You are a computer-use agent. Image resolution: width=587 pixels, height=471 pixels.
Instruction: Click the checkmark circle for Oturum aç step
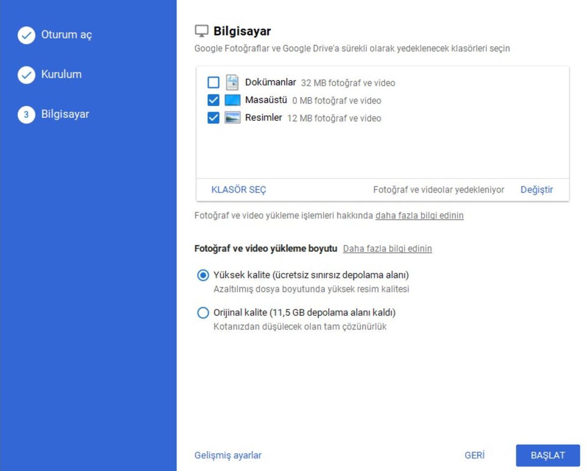coord(26,35)
